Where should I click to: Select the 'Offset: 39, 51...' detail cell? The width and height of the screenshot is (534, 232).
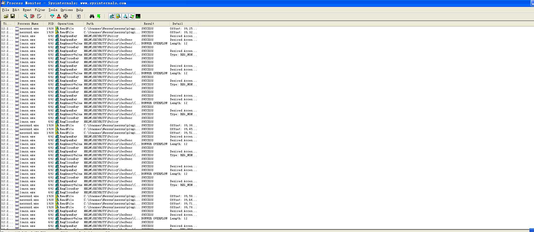point(183,133)
